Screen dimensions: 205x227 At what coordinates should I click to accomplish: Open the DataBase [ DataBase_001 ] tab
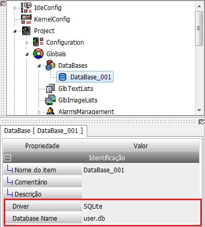pos(44,131)
